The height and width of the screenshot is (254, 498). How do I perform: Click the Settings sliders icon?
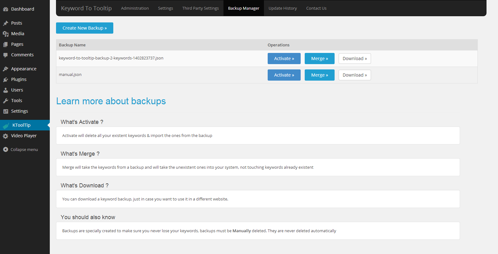coord(6,111)
